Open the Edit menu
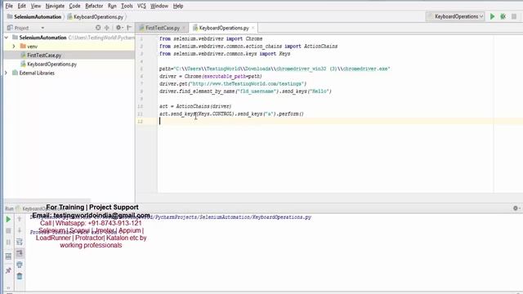Viewport: 523px width, 294px height. (22, 6)
